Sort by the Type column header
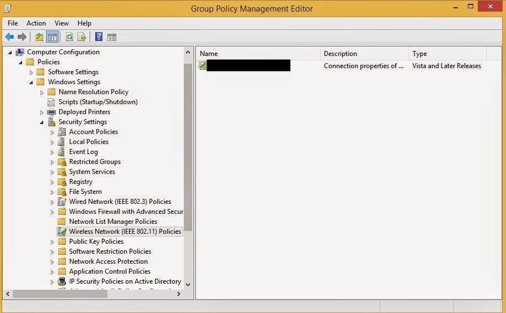Screen dimensions: 506x313 (x=447, y=54)
